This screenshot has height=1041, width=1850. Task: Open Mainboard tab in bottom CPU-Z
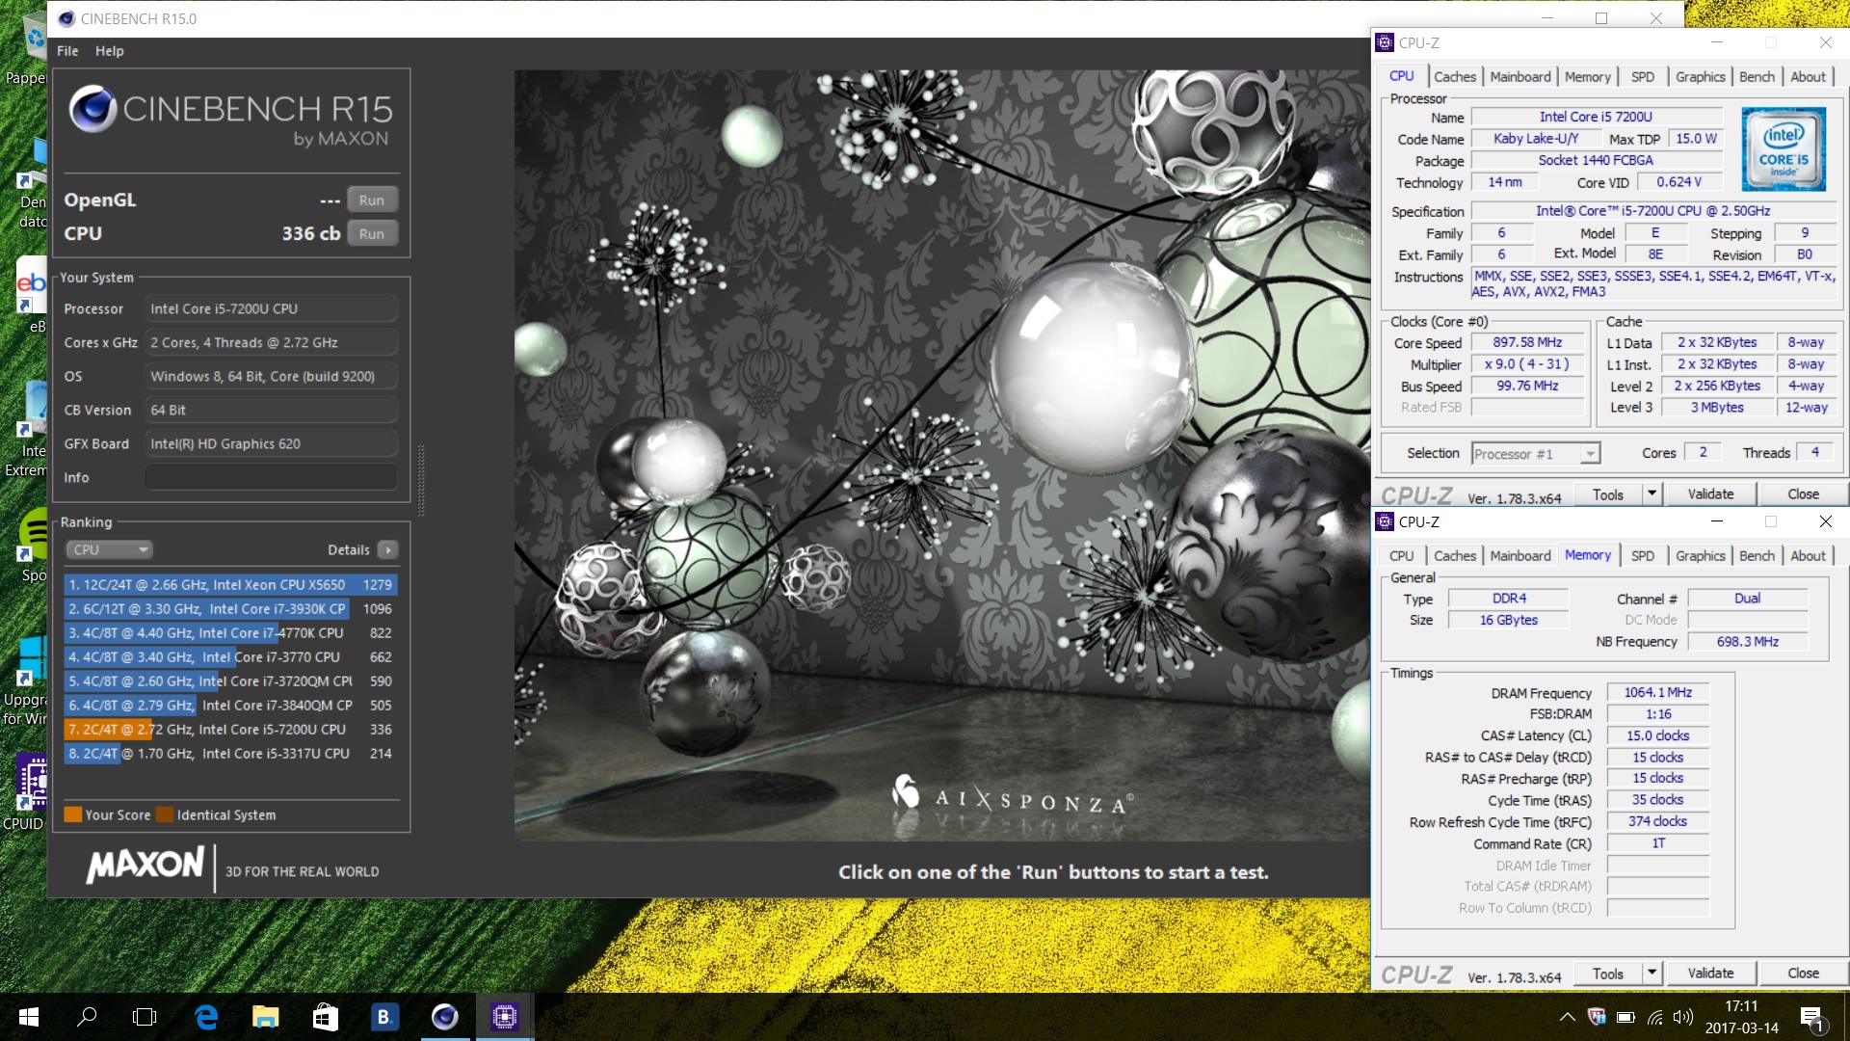pos(1520,556)
